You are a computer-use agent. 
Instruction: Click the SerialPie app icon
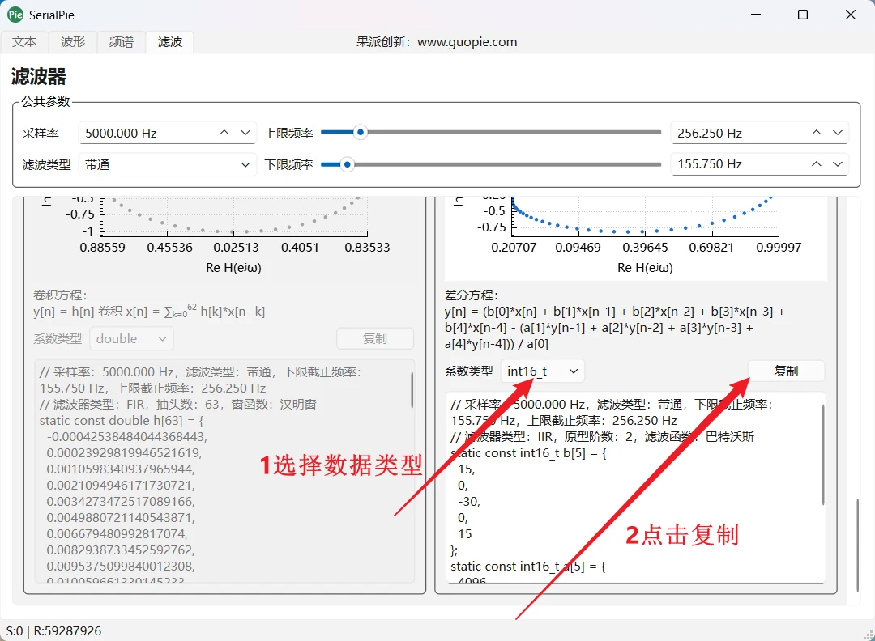pyautogui.click(x=15, y=15)
